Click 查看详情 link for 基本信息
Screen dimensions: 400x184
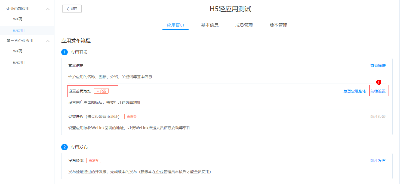tap(378, 66)
